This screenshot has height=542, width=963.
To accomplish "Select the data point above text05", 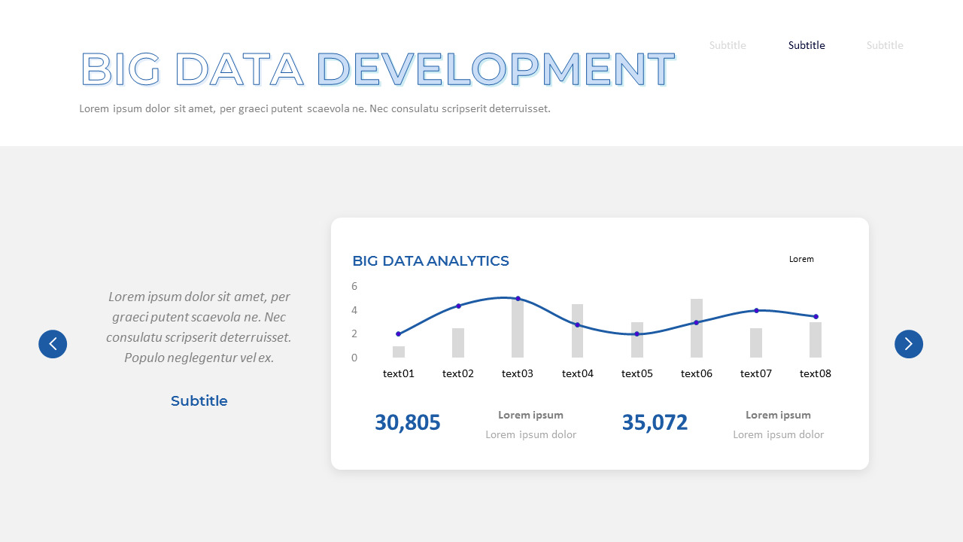I will click(636, 333).
